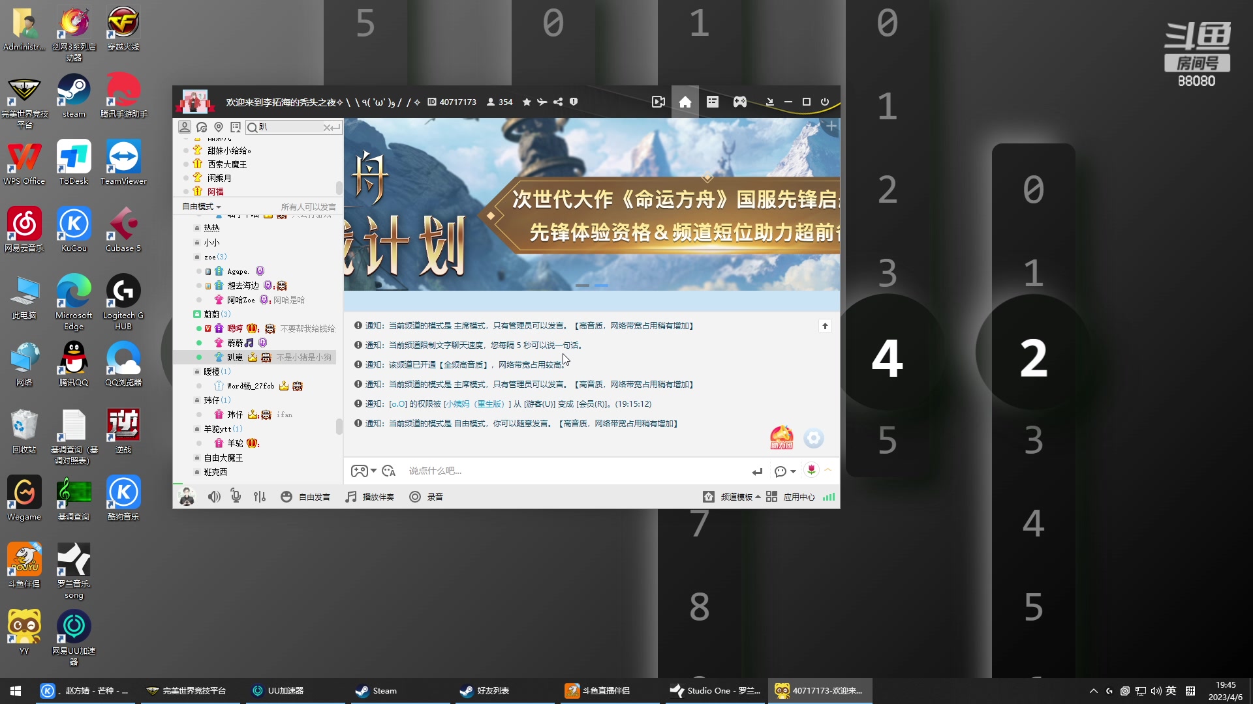Select the second carousel indicator under the banner

(602, 286)
